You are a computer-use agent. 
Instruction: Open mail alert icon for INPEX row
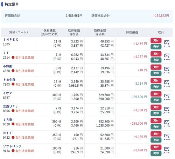coord(167,44)
